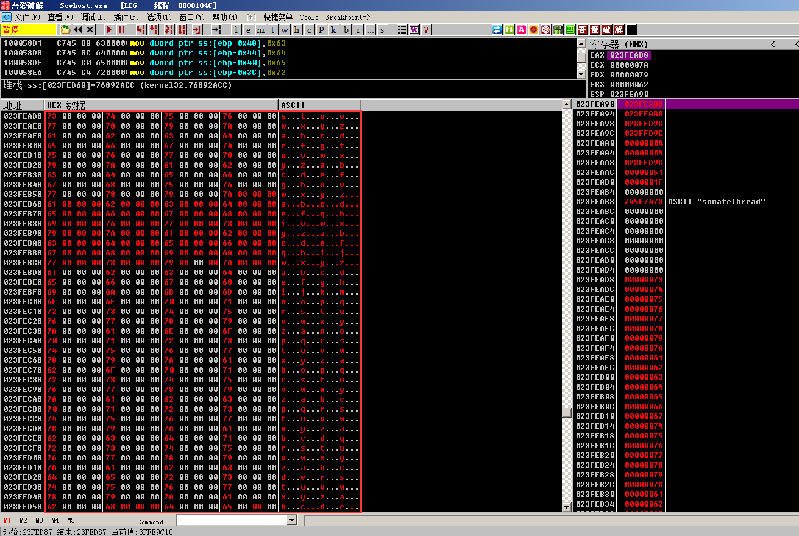Switch to memory dump tab M4

click(x=55, y=520)
